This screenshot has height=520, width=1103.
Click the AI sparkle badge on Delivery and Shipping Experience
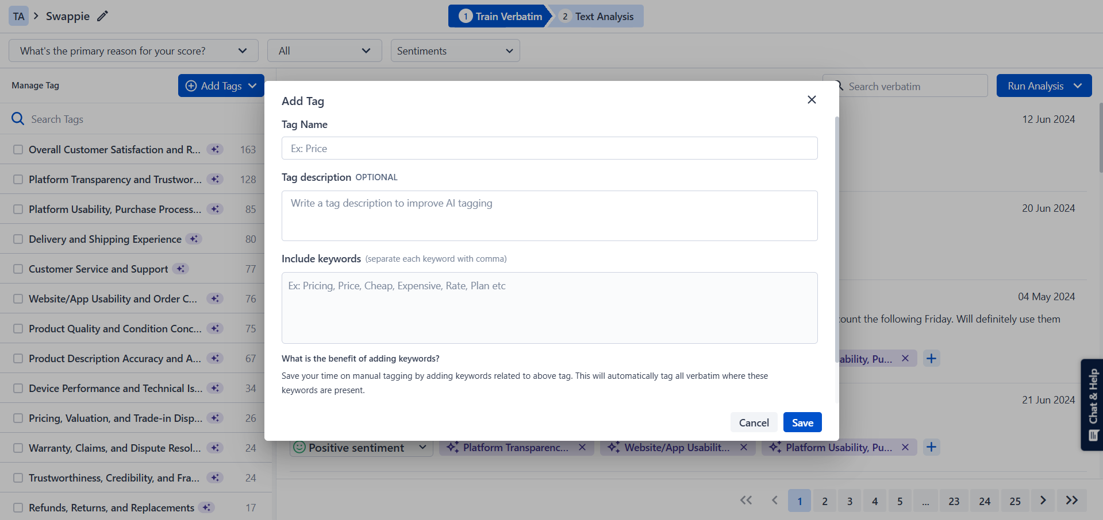(194, 239)
